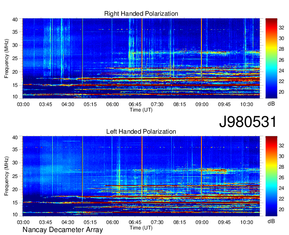Click the color bar beside the Left Handed plot

pyautogui.click(x=271, y=176)
